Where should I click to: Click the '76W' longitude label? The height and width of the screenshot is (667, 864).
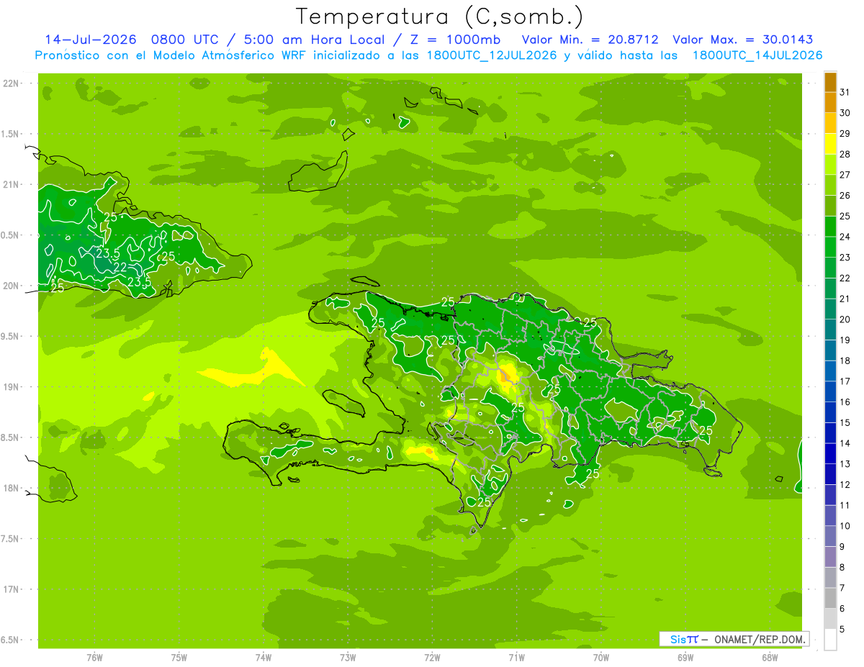tap(94, 658)
